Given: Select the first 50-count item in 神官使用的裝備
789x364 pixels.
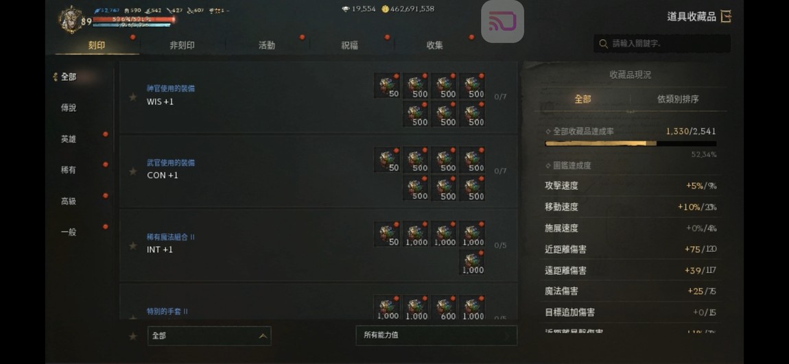Looking at the screenshot, I should point(387,86).
